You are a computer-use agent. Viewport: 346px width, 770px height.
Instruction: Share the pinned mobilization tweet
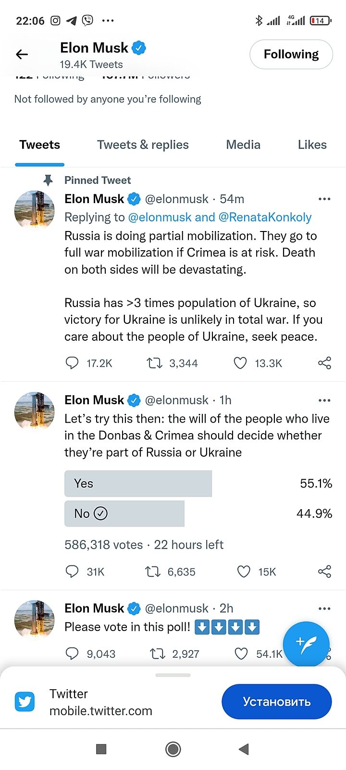[325, 363]
